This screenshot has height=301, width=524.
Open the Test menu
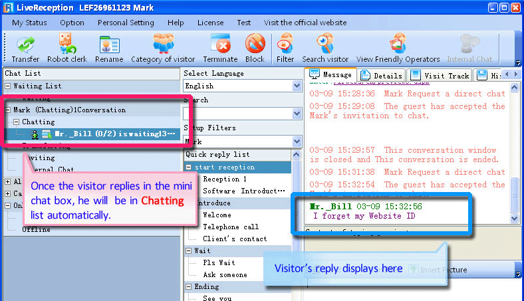[243, 23]
